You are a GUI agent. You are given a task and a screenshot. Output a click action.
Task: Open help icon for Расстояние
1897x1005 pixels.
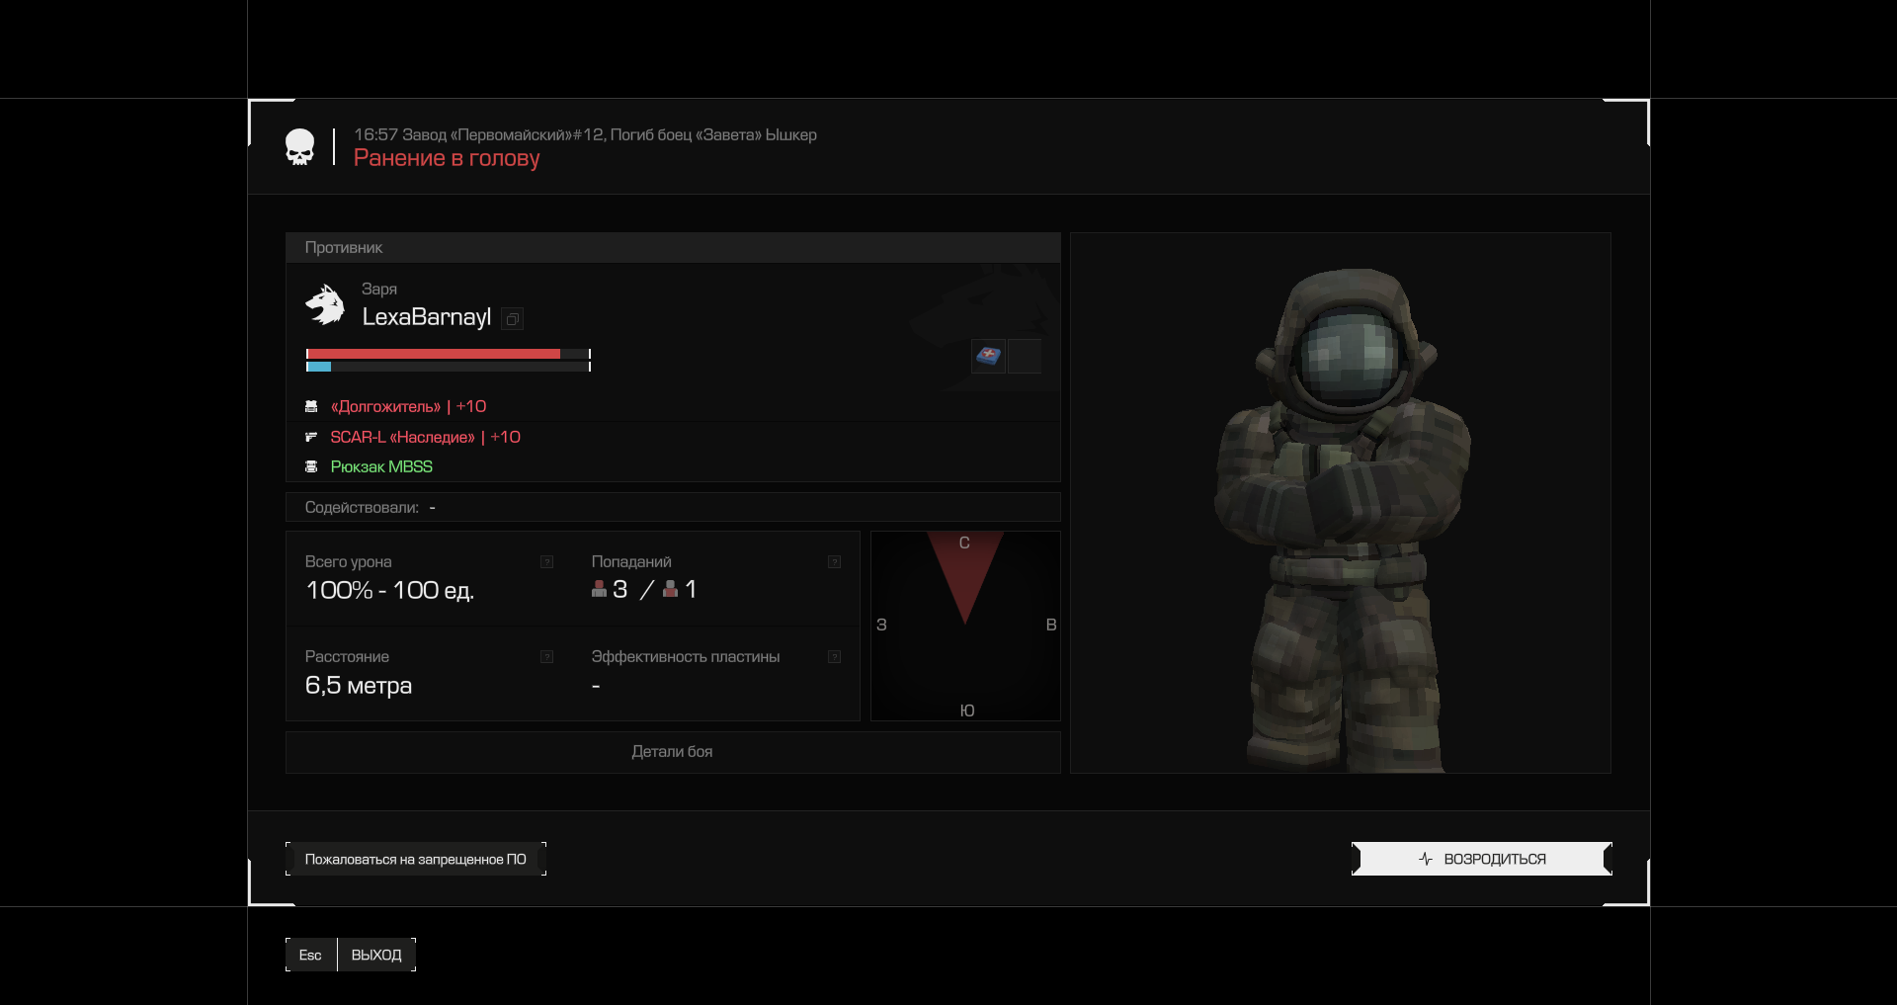pos(546,656)
